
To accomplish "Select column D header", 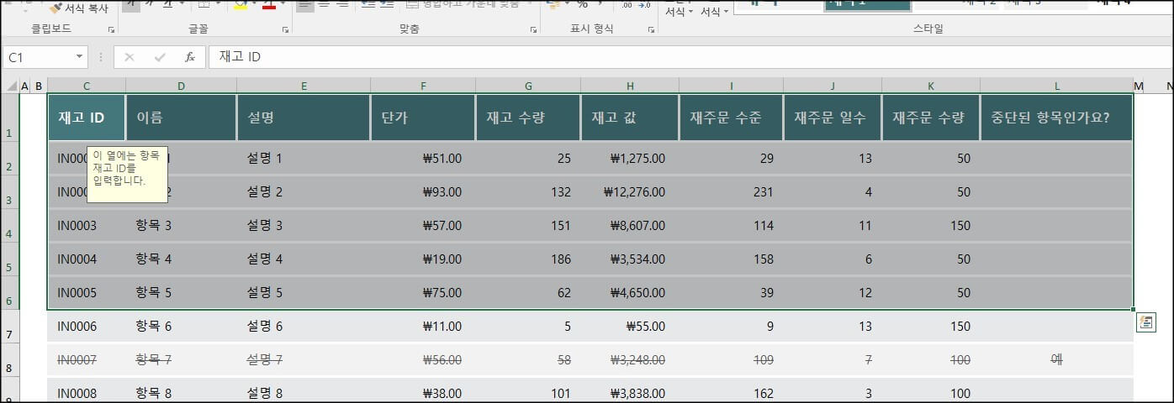I will (181, 86).
